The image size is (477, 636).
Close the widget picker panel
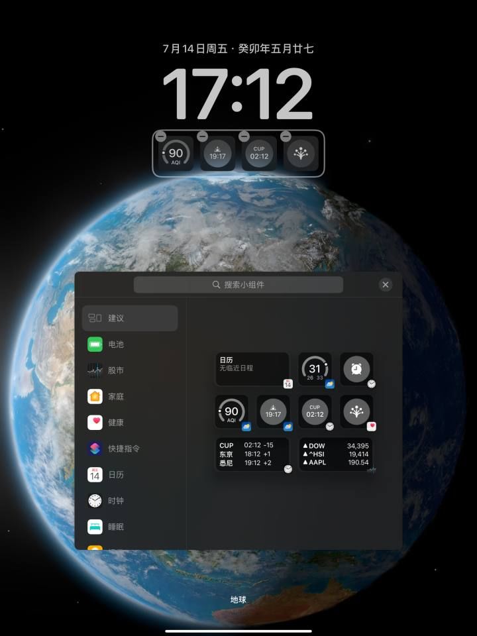(386, 285)
